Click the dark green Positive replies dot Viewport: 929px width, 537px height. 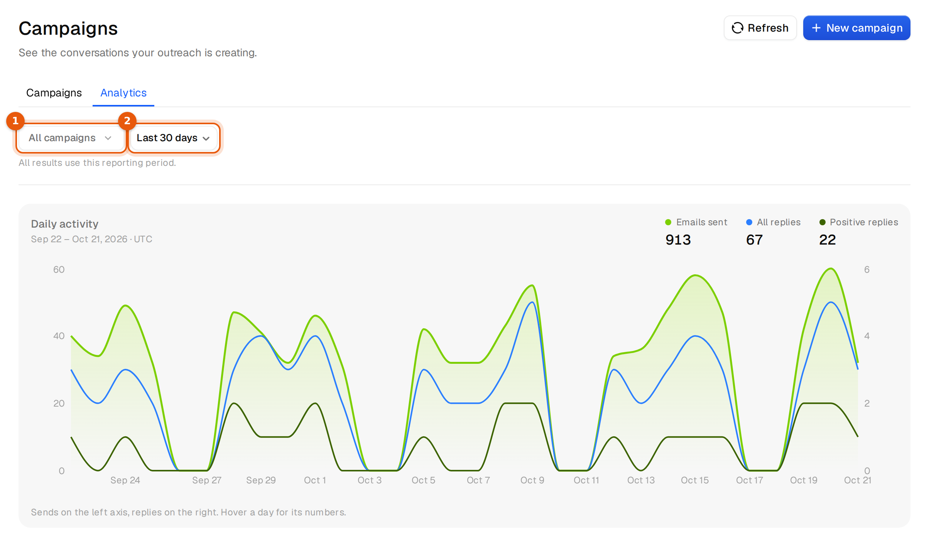823,222
